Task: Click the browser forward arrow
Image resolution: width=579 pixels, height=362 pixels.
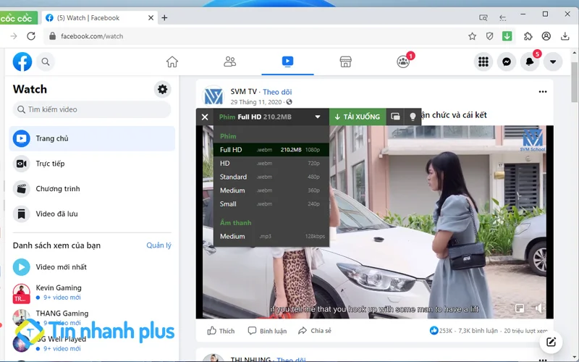Action: pos(14,35)
